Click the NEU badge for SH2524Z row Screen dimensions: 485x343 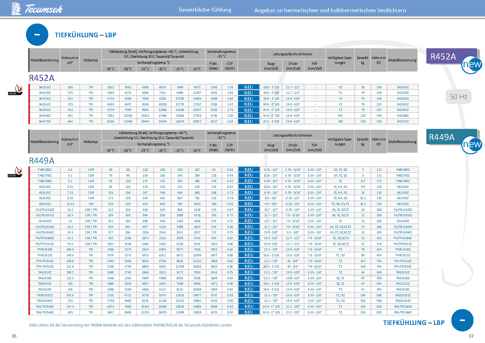pos(249,87)
